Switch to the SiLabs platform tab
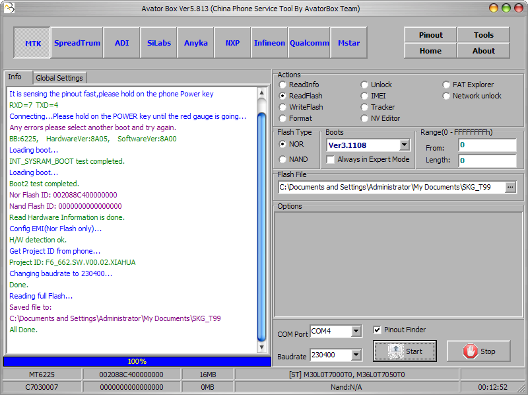 pyautogui.click(x=159, y=43)
